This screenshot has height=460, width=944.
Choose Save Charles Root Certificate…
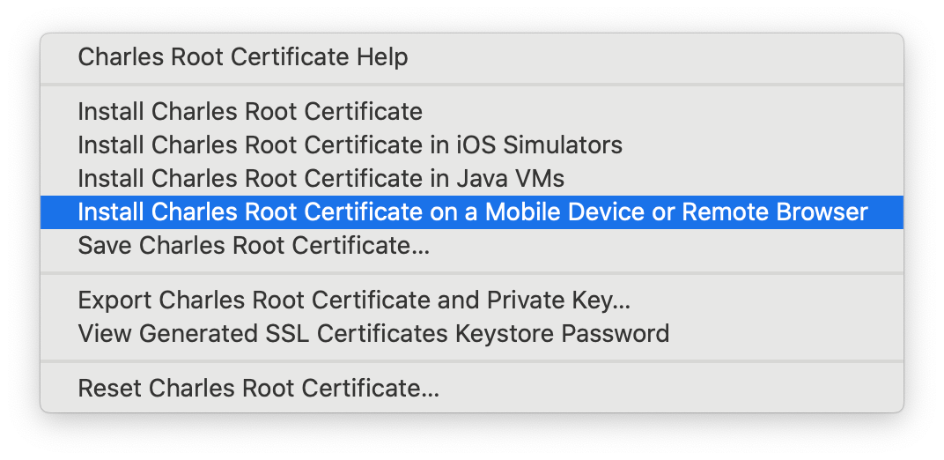click(472, 246)
